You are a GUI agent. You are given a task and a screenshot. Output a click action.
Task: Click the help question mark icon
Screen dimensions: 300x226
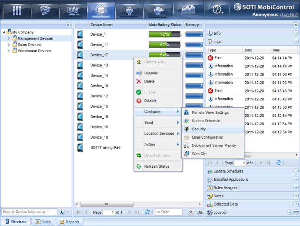(x=217, y=10)
